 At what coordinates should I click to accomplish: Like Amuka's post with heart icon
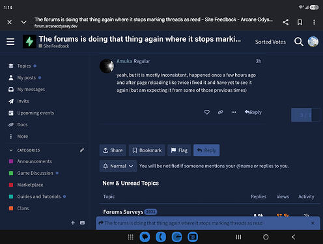207,112
